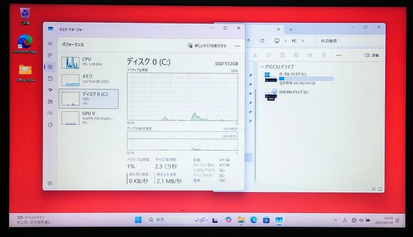Open Task Manager settings gear
This screenshot has height=237, width=413.
click(x=50, y=183)
